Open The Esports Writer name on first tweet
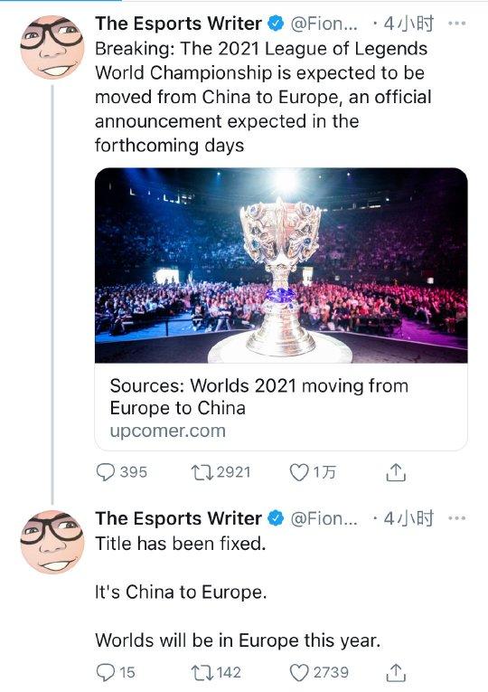Viewport: 488px width, 692px height. (179, 24)
